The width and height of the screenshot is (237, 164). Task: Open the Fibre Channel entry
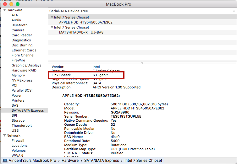[23, 55]
